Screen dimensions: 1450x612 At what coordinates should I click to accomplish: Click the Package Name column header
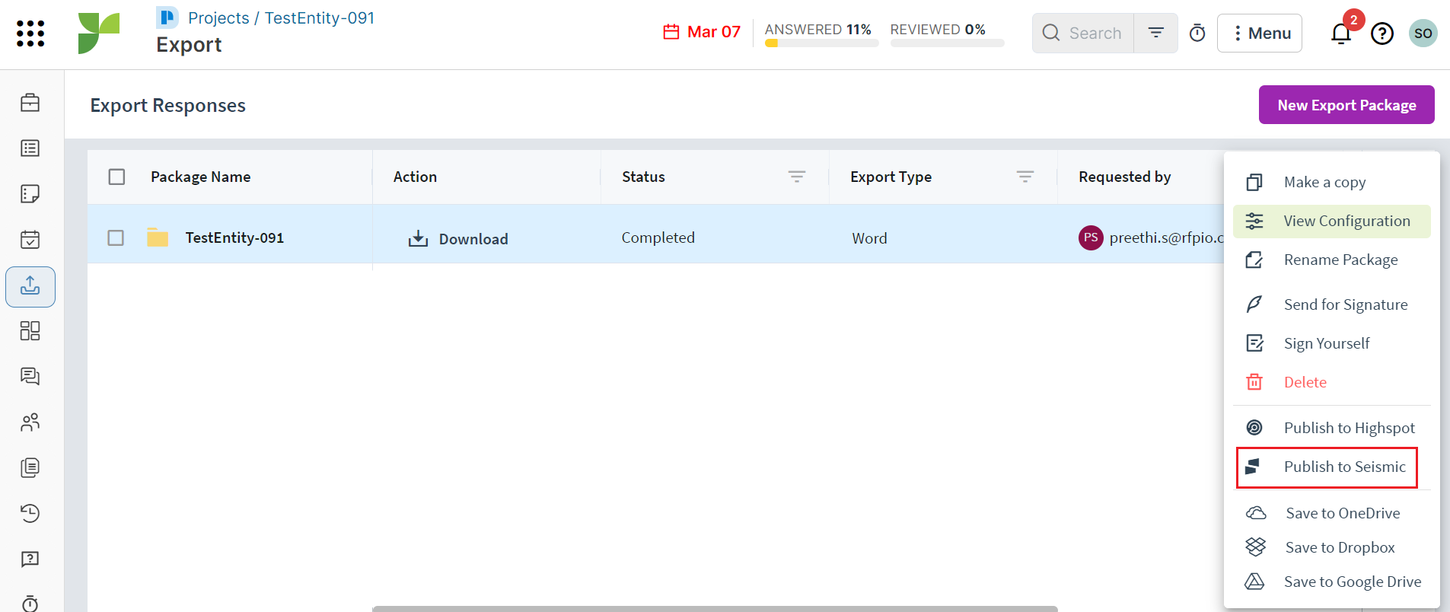(201, 177)
